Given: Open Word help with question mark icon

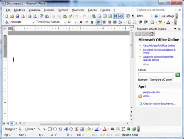Looking at the screenshot, I should [x=156, y=16].
